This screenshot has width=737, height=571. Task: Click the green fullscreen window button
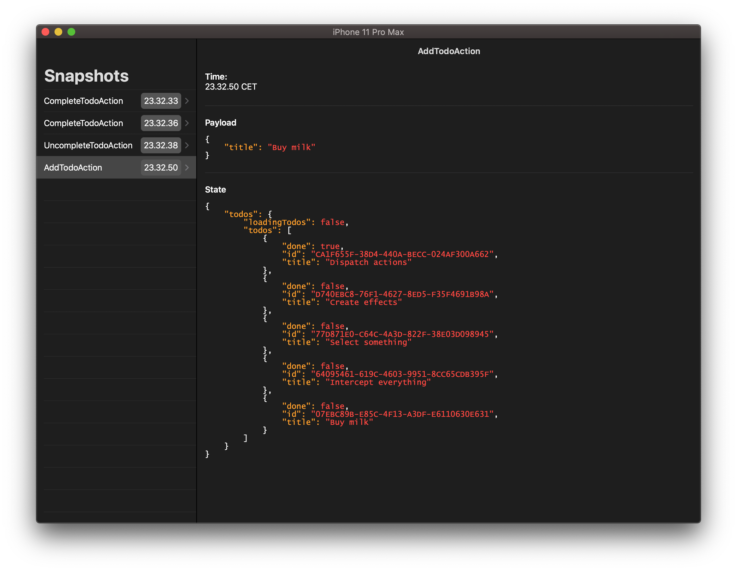[71, 32]
